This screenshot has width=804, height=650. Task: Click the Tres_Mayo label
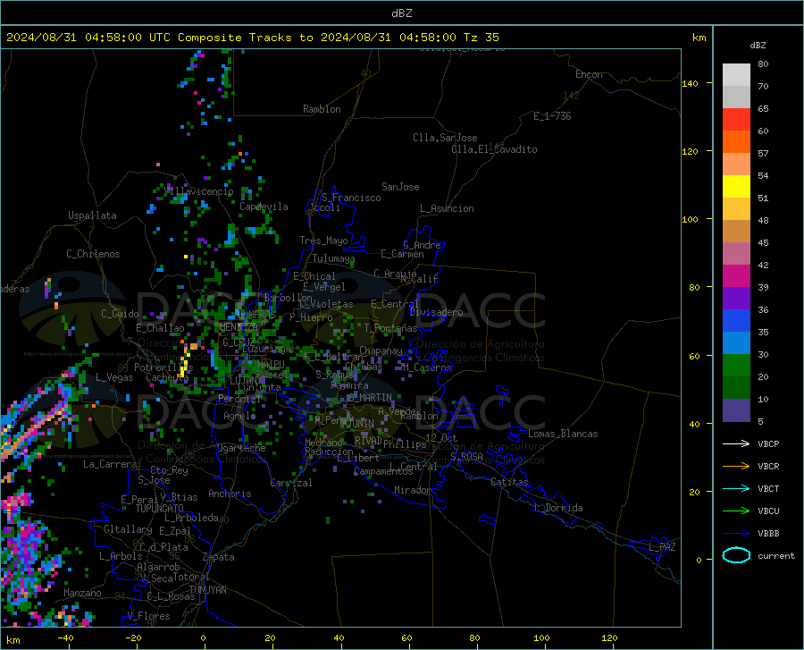[x=323, y=241]
